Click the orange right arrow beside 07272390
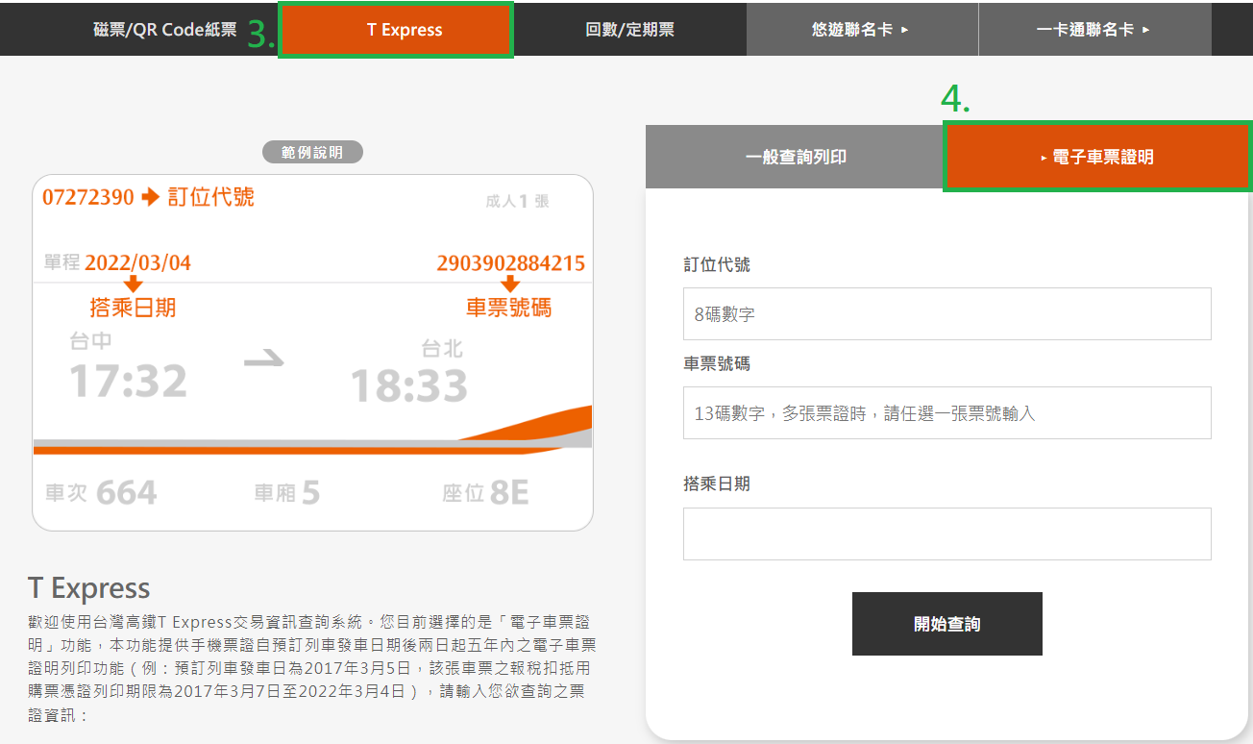1253x744 pixels. pyautogui.click(x=150, y=198)
